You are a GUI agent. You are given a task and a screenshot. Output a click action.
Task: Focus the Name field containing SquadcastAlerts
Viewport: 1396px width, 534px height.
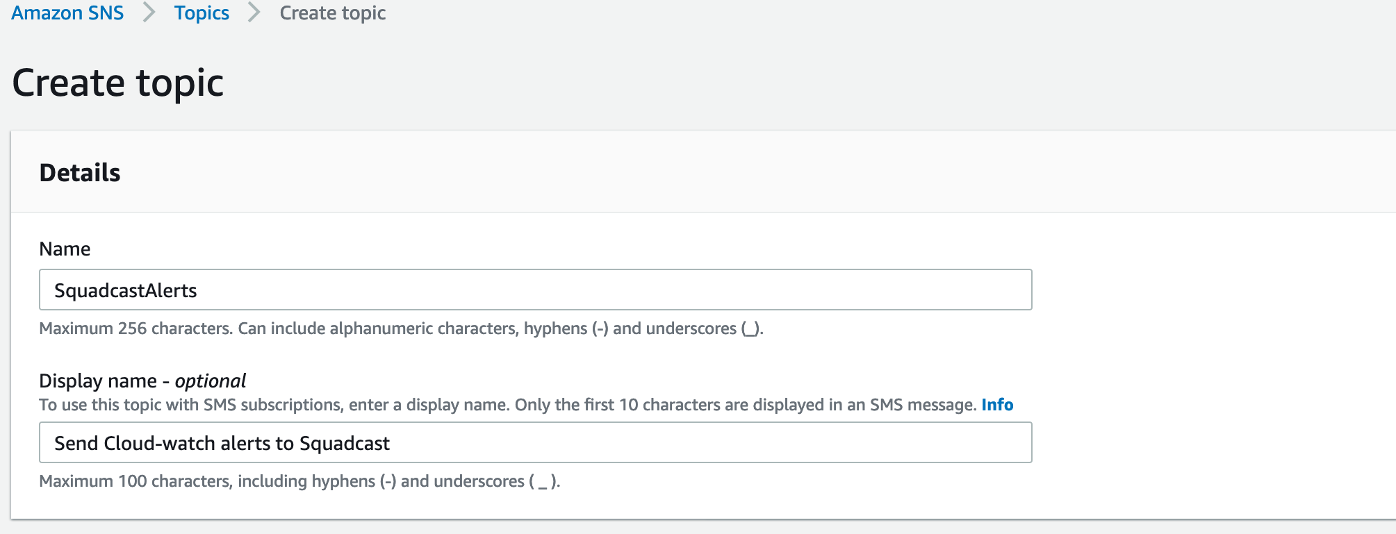tap(535, 290)
